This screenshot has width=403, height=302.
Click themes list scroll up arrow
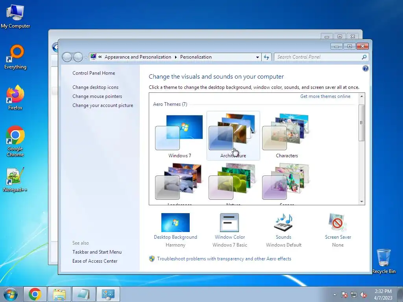pyautogui.click(x=362, y=96)
